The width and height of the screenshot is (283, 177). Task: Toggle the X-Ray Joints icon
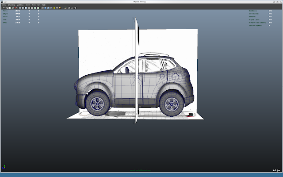75,8
